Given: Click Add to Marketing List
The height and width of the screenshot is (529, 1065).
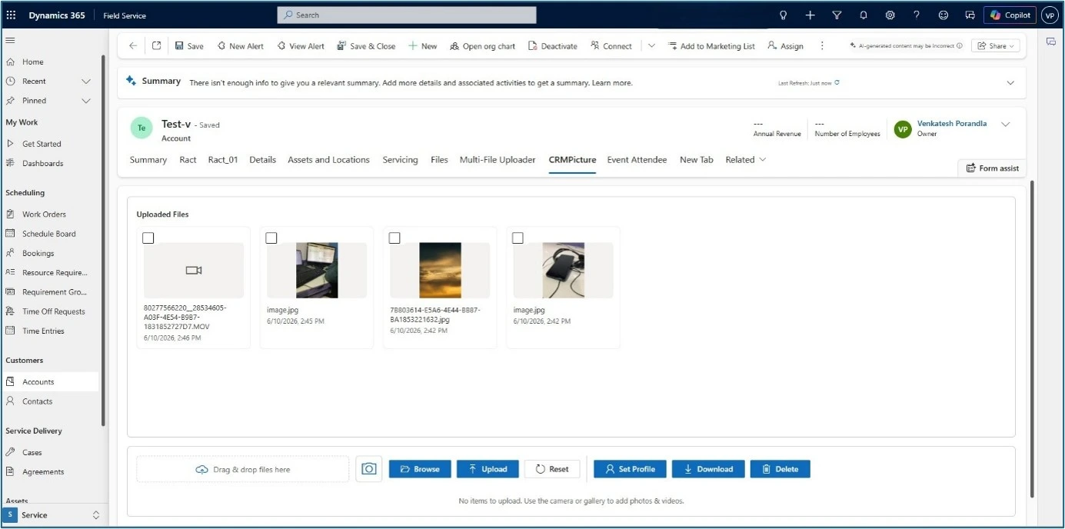Looking at the screenshot, I should click(x=711, y=46).
